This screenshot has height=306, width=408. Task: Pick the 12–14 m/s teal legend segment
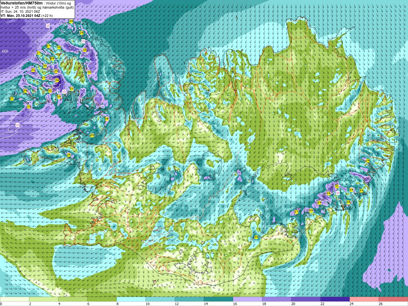coord(189,299)
